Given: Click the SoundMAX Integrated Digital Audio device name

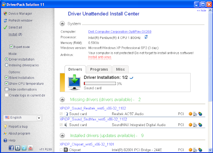Looking at the screenshot, I should pos(139,125).
